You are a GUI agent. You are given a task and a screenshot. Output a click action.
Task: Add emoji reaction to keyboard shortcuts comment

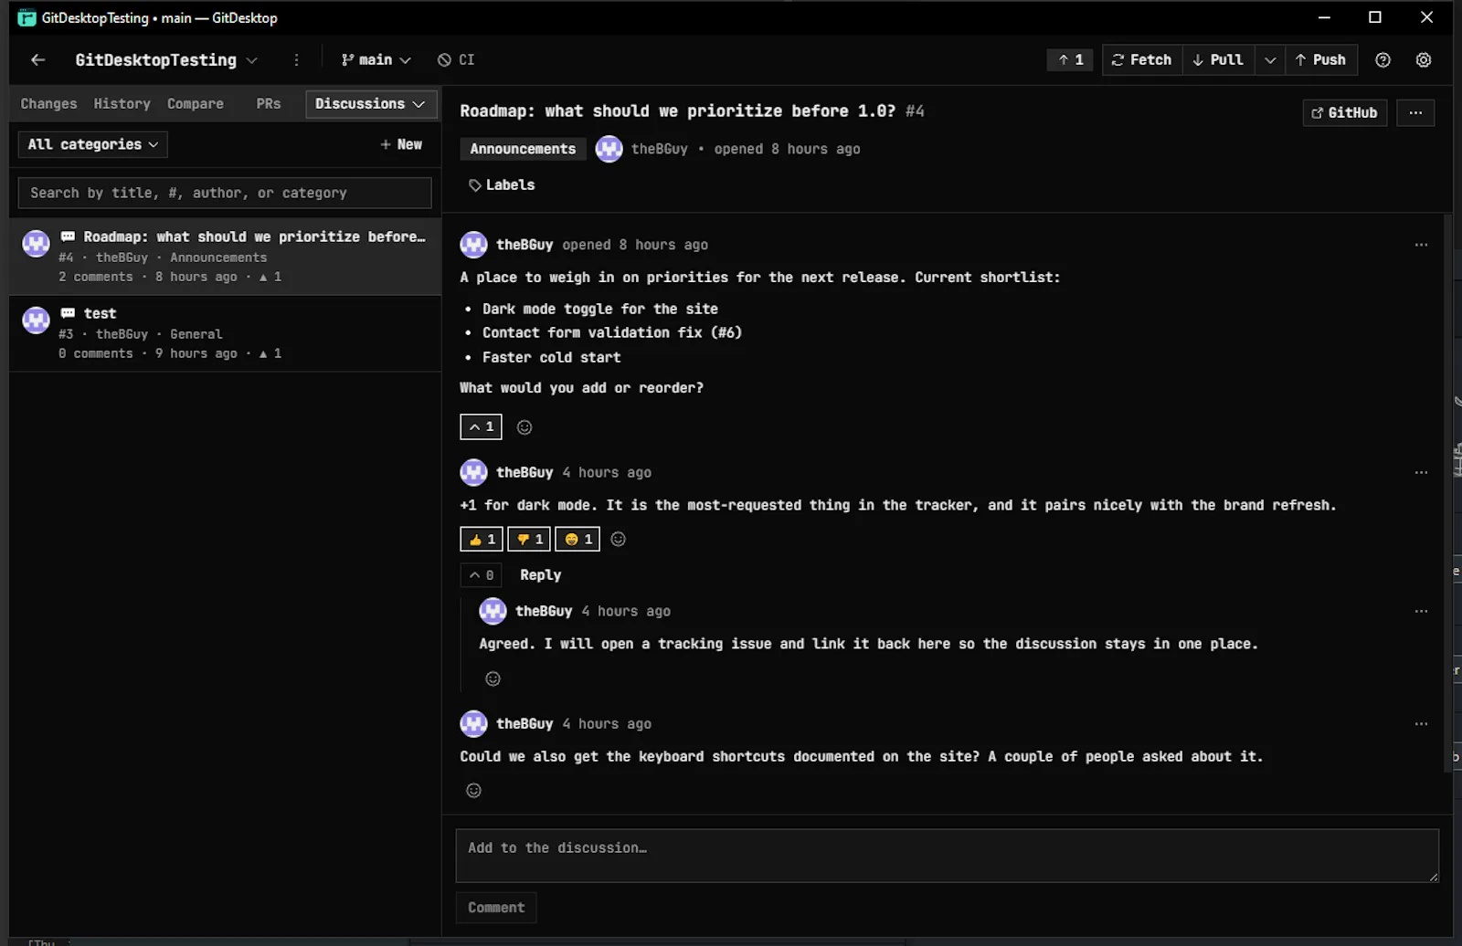[x=473, y=791]
